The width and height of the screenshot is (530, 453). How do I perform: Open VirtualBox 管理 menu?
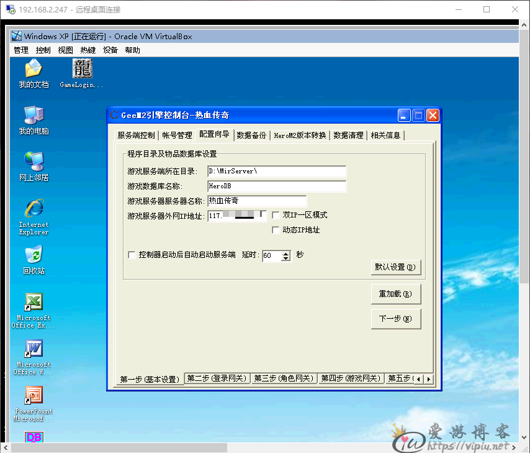coord(21,50)
